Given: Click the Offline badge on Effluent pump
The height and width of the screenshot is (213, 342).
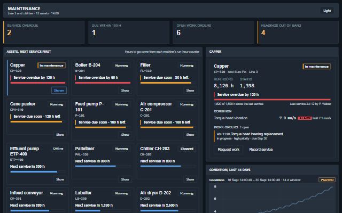Looking at the screenshot, I should (58, 149).
